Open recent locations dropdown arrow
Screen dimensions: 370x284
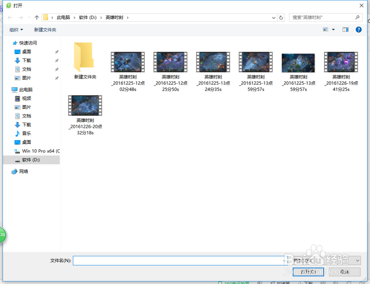click(29, 17)
